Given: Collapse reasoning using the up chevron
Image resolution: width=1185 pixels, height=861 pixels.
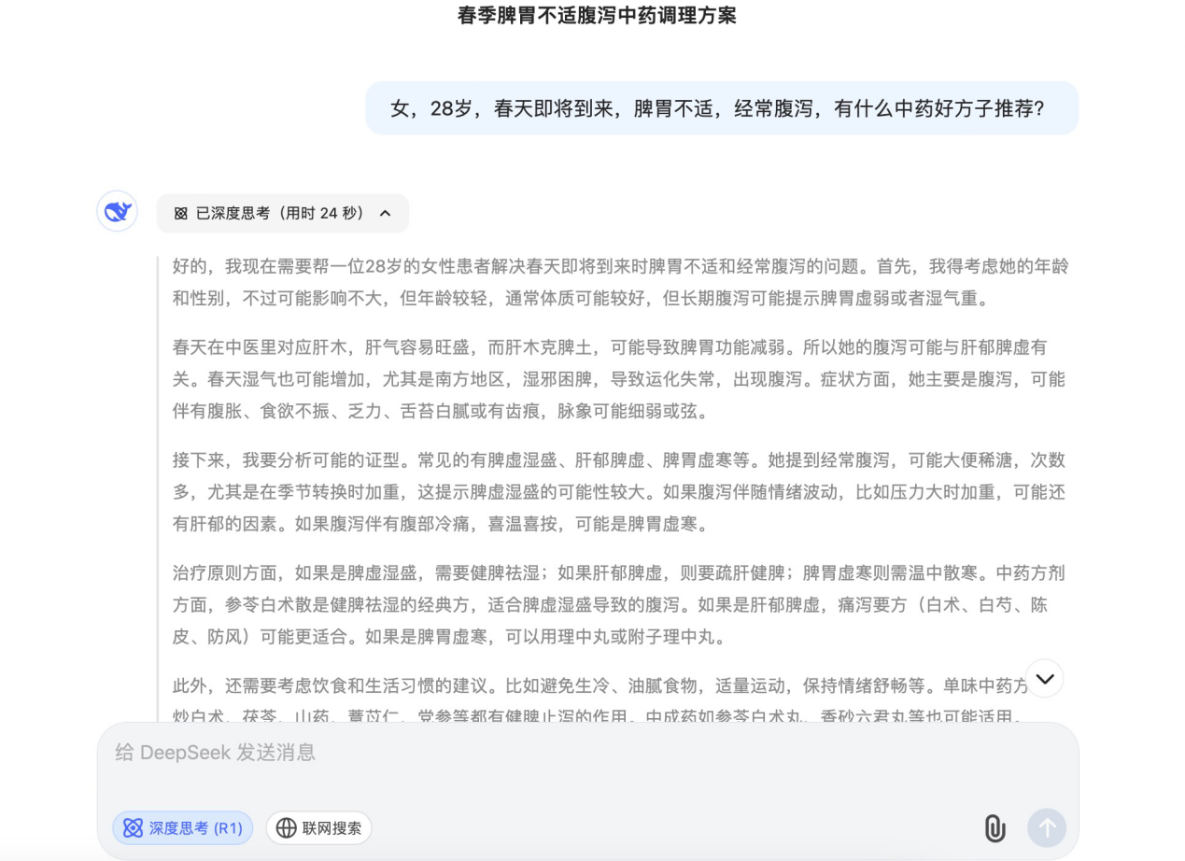Looking at the screenshot, I should [x=385, y=214].
